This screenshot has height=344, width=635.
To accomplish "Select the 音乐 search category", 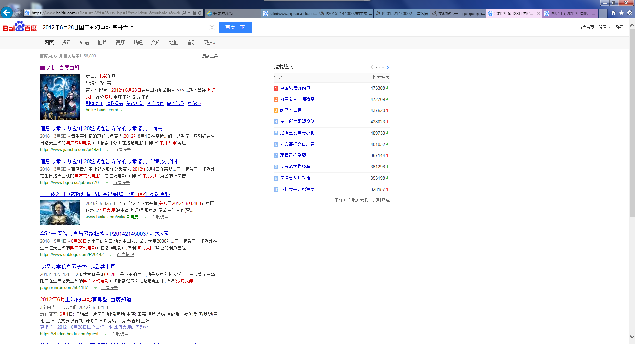I will (191, 42).
